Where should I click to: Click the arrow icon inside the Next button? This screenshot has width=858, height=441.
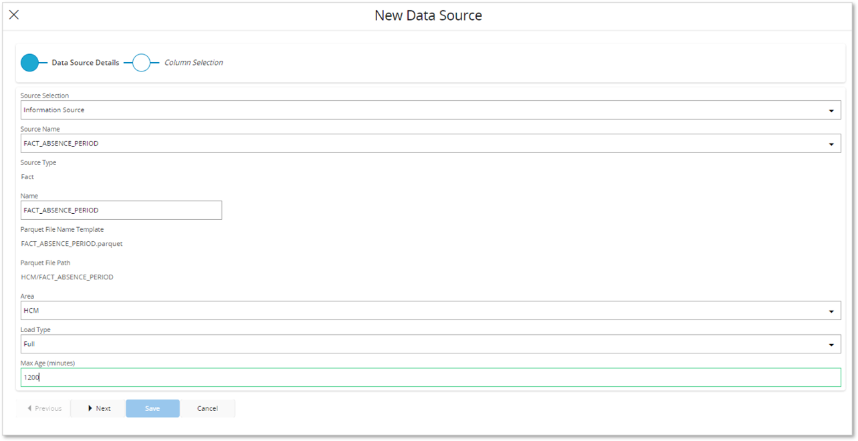click(90, 408)
